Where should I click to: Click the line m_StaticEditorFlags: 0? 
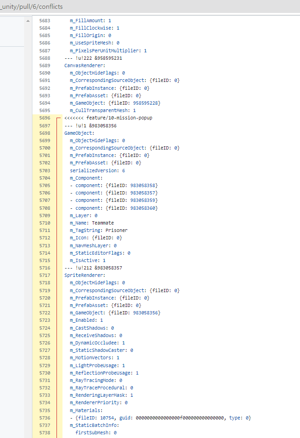tap(100, 253)
